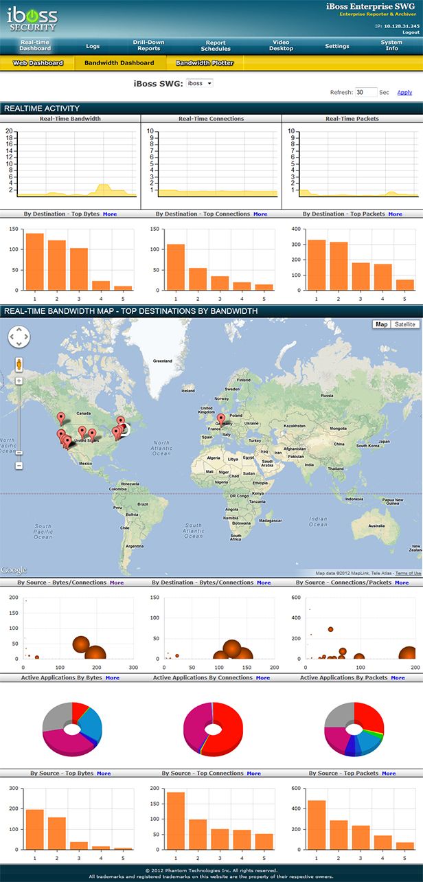423x882 pixels.
Task: Open the Logs menu
Action: [x=93, y=46]
